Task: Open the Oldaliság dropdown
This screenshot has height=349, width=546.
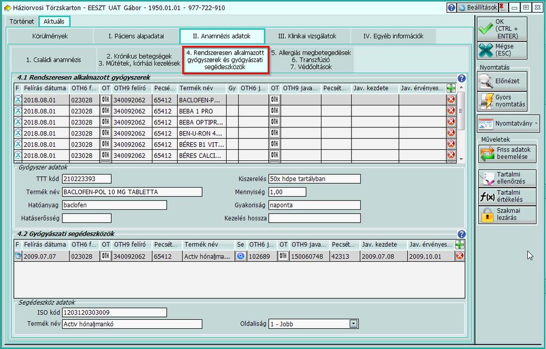Action: [353, 324]
